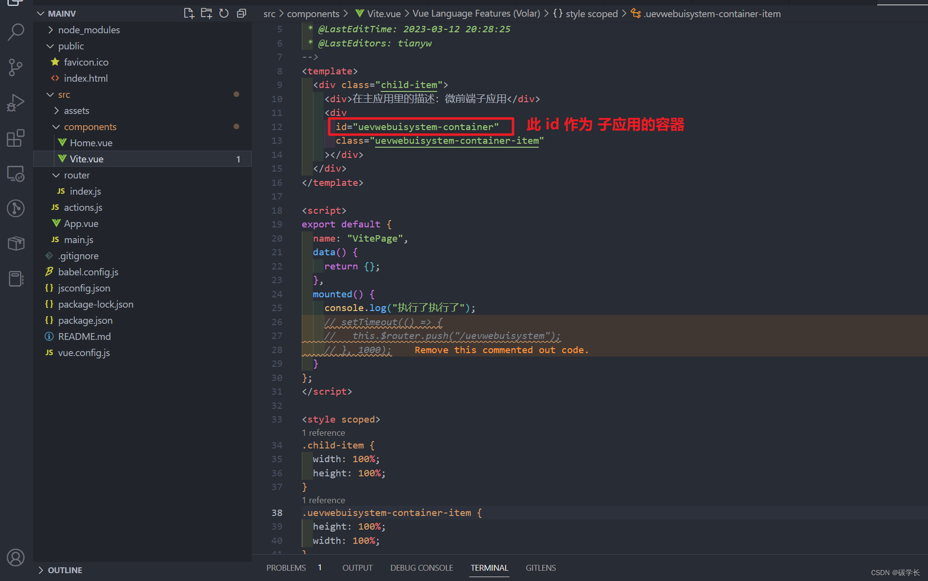Screen dimensions: 928x581
Task: Click the Vite.vue breadcrumb segment
Action: coord(378,14)
